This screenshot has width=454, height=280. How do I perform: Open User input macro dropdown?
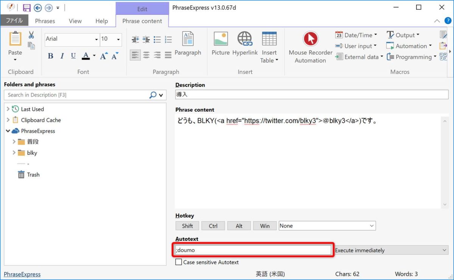coord(356,46)
